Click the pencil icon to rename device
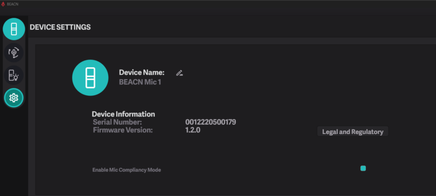The width and height of the screenshot is (436, 196). 179,73
